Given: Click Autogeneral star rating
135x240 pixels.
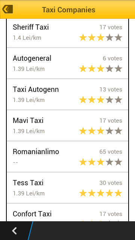Looking at the screenshot, I should pos(101,69).
